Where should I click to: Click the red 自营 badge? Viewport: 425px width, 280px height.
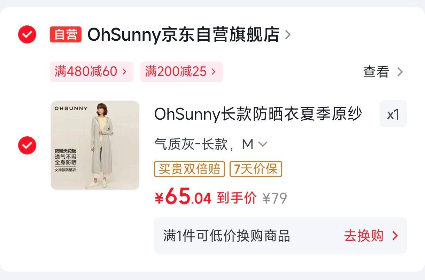tap(65, 34)
